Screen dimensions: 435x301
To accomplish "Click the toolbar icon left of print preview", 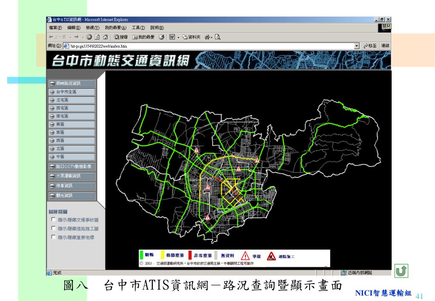I will 207,37.
